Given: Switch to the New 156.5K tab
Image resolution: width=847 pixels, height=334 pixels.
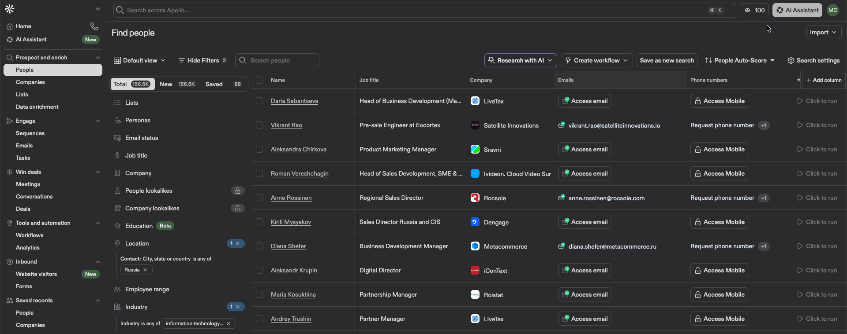Looking at the screenshot, I should (x=177, y=84).
